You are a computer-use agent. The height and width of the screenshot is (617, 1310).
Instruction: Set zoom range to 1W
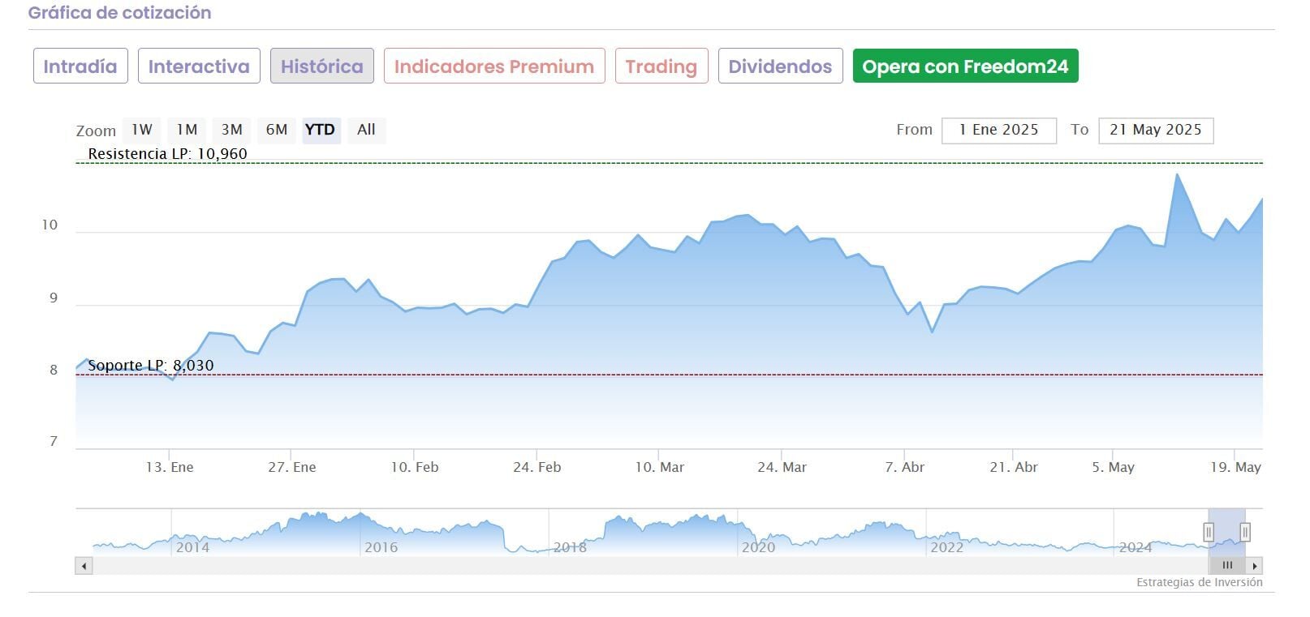click(x=142, y=130)
